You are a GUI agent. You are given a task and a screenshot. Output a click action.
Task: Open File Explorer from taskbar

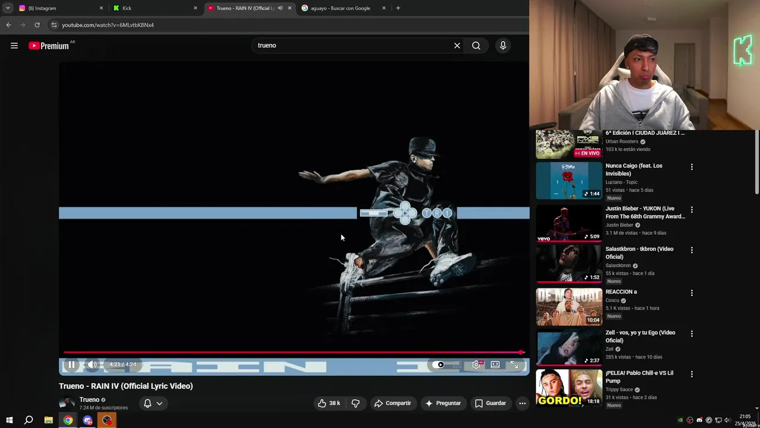[49, 420]
